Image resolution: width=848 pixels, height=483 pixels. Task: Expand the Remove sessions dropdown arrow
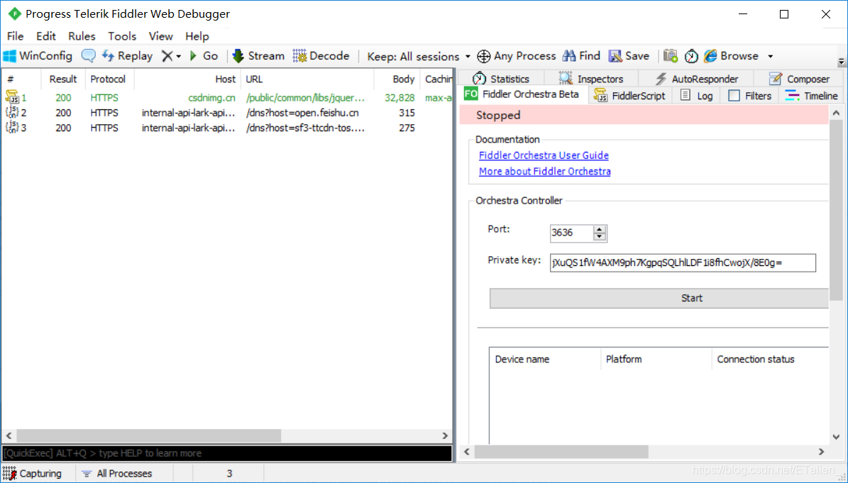tap(178, 56)
